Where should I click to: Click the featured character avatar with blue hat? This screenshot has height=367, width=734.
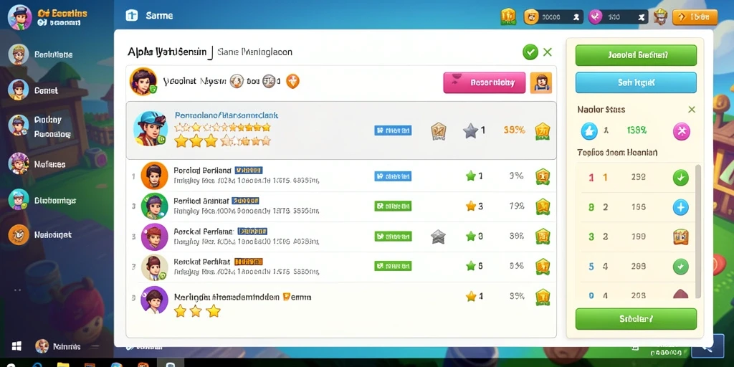tap(151, 129)
